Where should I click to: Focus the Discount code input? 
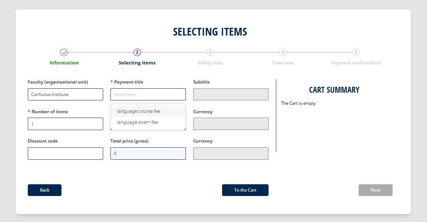tap(65, 153)
